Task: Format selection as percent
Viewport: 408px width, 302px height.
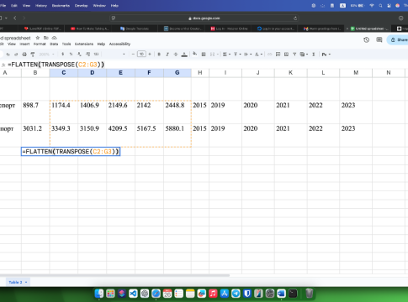Action: pyautogui.click(x=71, y=55)
